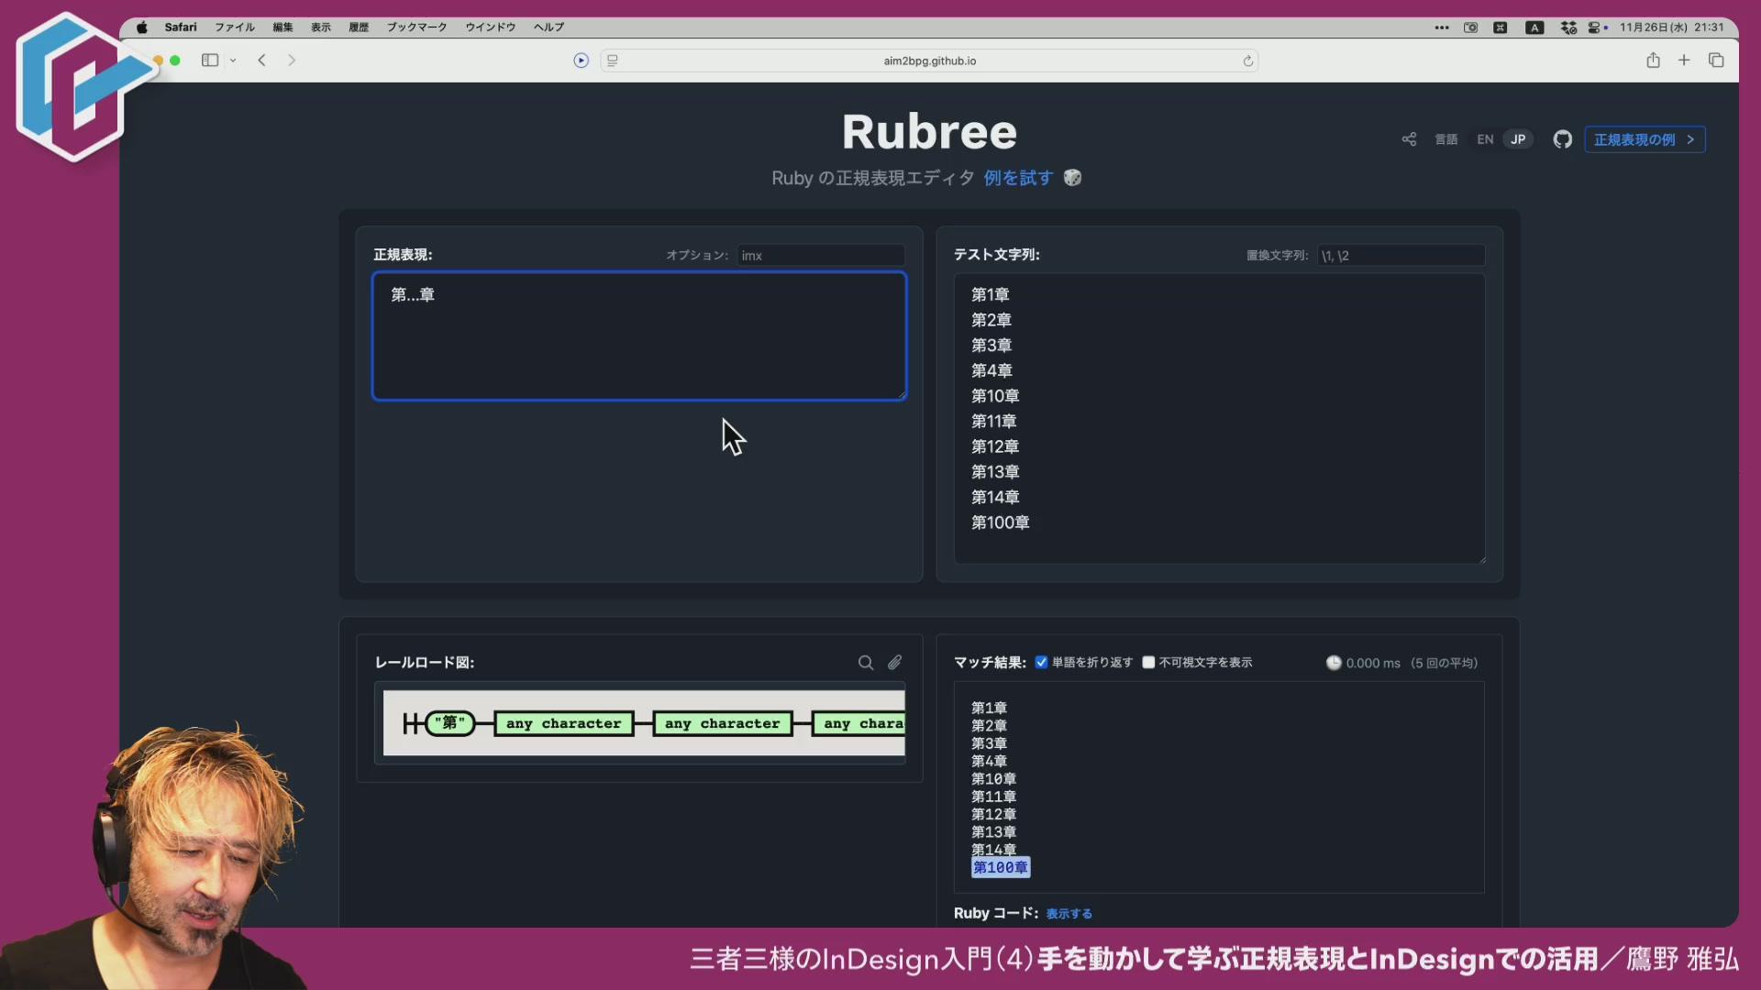Open the 履歴 menu in menu bar
This screenshot has height=990, width=1761.
point(359,27)
